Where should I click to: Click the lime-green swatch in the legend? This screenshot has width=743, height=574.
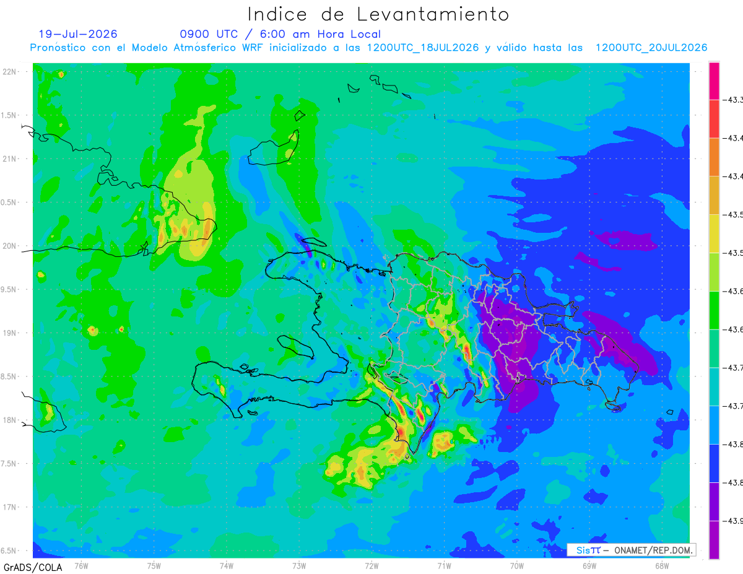point(714,272)
